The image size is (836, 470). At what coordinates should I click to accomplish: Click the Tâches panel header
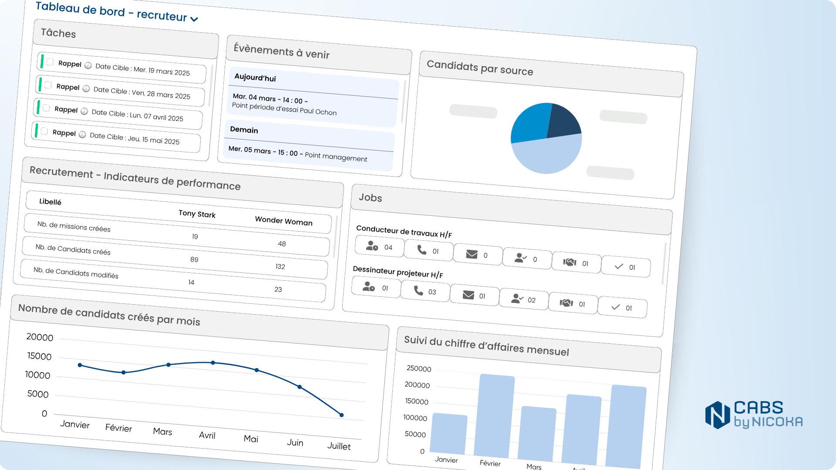click(x=126, y=39)
